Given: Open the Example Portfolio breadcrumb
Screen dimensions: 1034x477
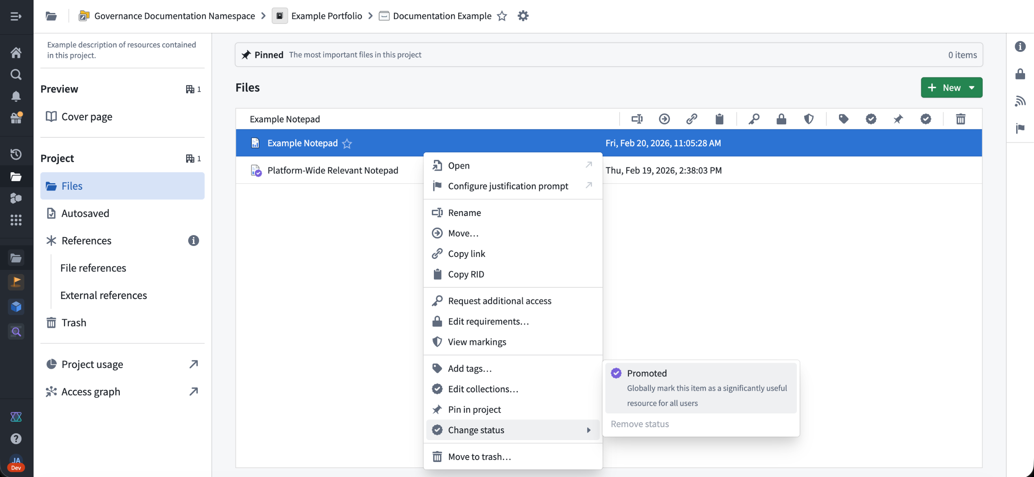Looking at the screenshot, I should 326,16.
